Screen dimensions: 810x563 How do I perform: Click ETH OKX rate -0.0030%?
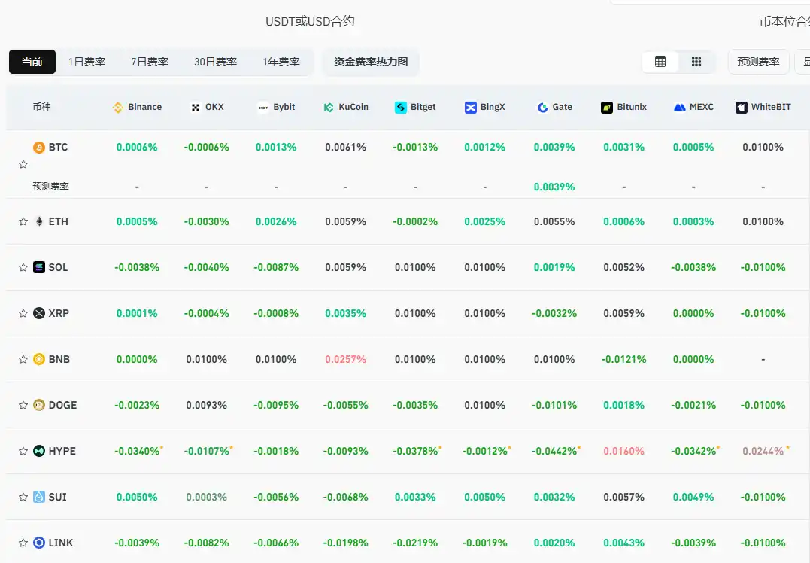(x=207, y=221)
